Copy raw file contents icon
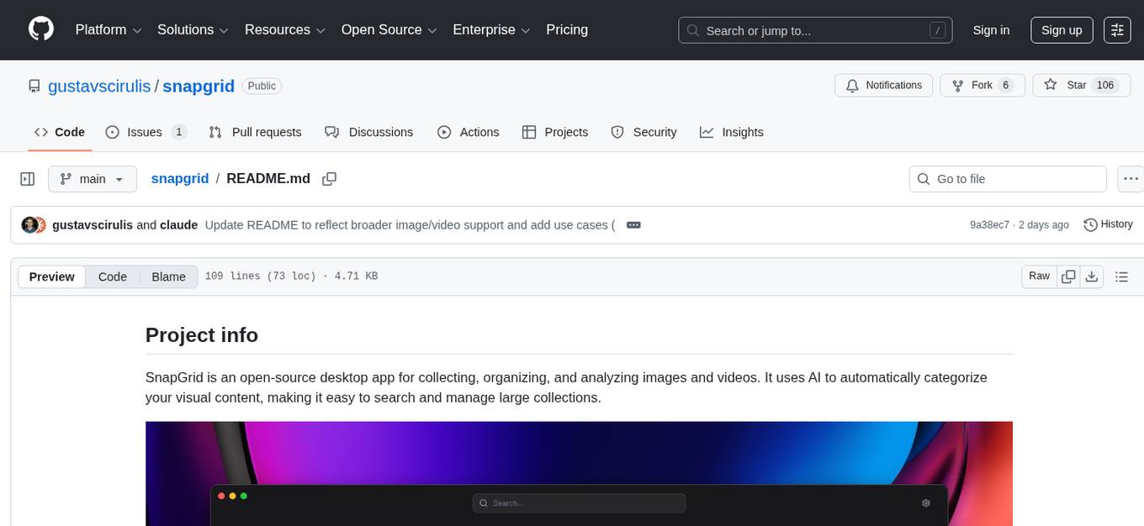1144x526 pixels. tap(1068, 276)
